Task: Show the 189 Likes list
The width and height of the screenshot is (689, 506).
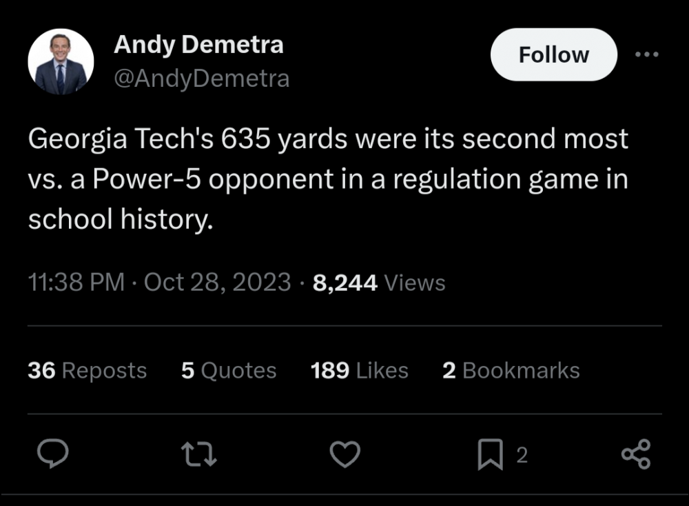Action: pos(359,370)
